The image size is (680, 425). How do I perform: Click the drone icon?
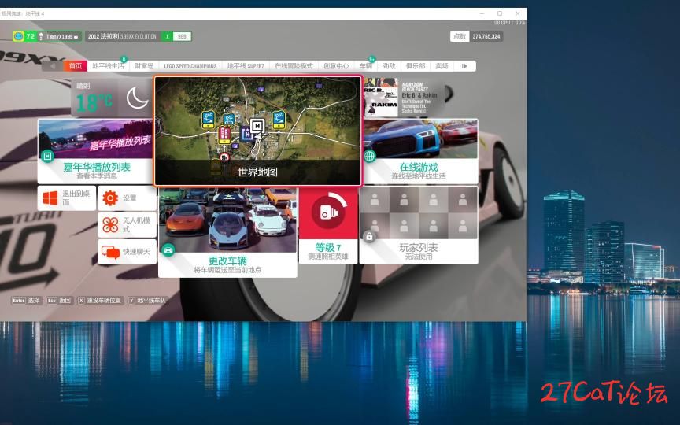(110, 225)
